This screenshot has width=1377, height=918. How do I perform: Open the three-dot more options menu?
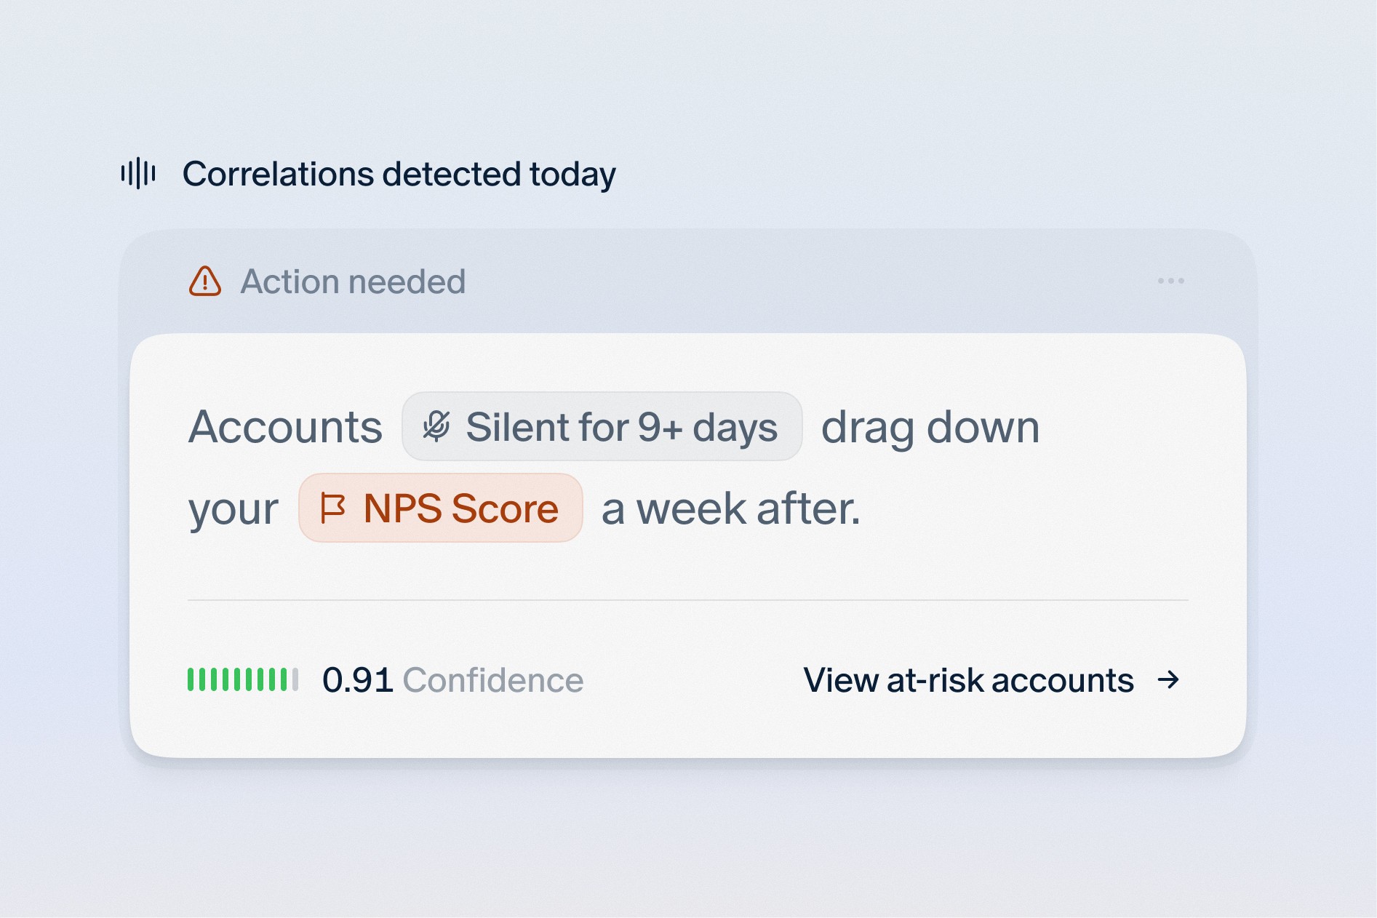pyautogui.click(x=1170, y=281)
